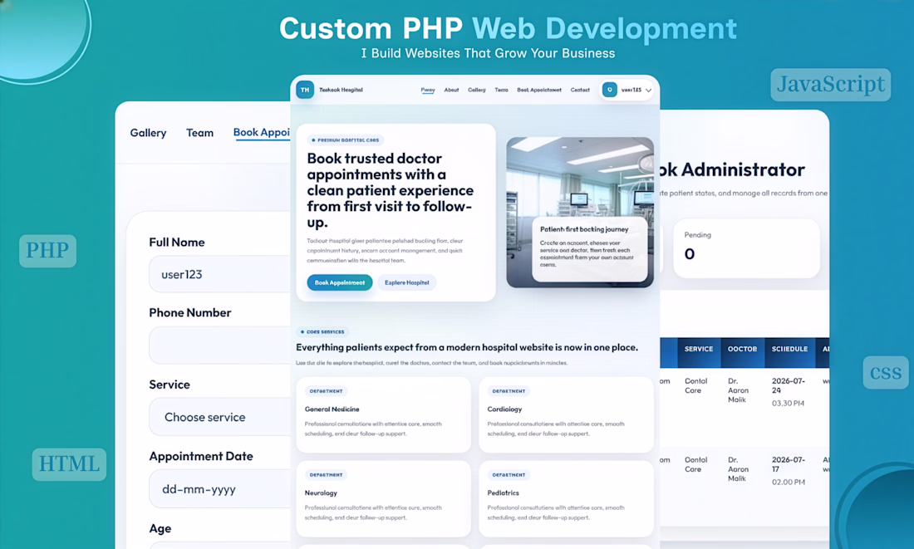The image size is (914, 549).
Task: Open the Home nav item in the center window
Action: point(428,90)
